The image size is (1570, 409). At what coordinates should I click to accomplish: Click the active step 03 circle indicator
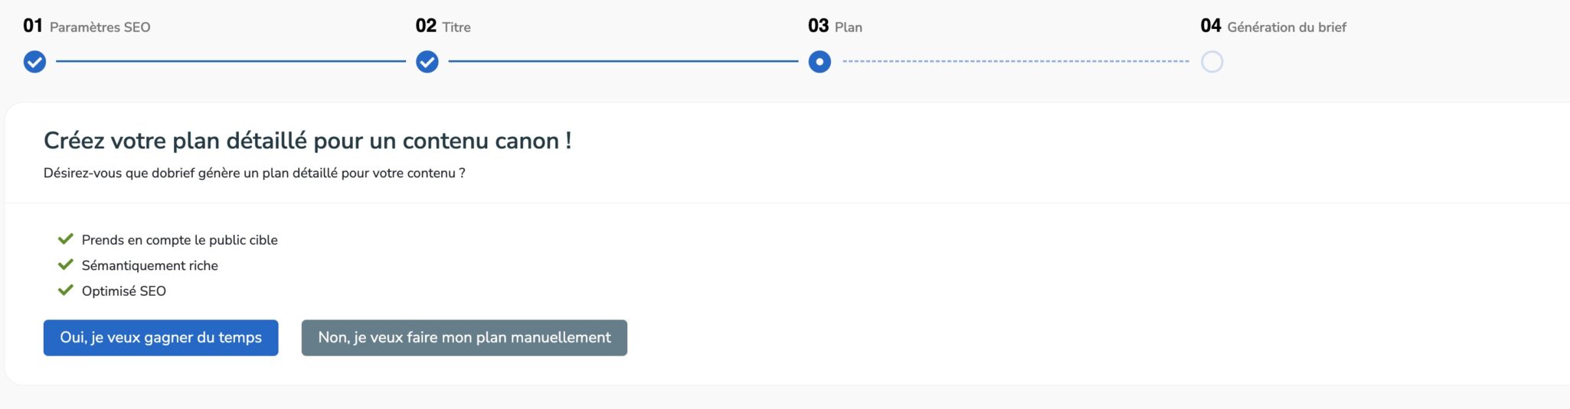[x=819, y=62]
